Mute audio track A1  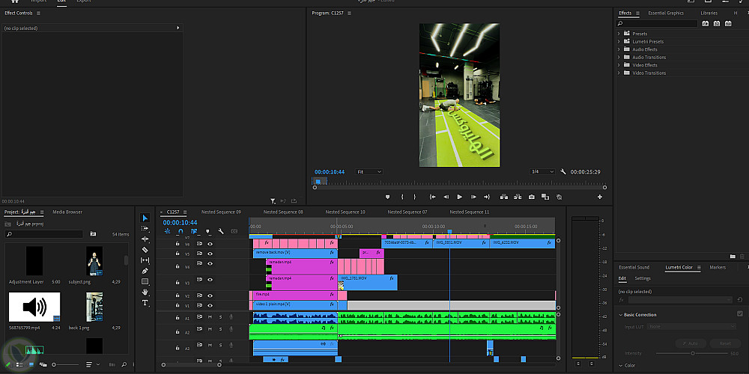(x=210, y=317)
